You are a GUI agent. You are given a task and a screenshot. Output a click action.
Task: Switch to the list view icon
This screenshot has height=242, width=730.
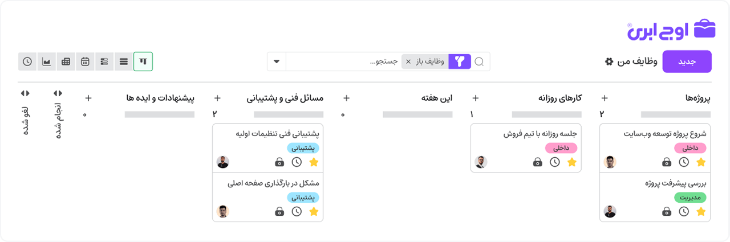[124, 61]
